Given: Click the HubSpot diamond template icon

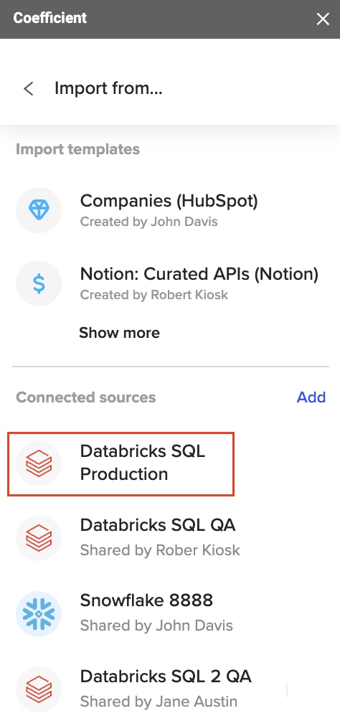Looking at the screenshot, I should coord(39,210).
